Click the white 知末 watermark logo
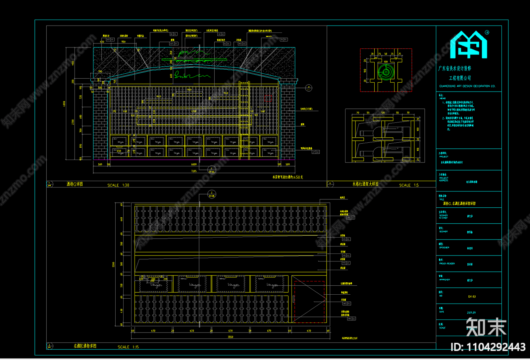Viewport: 530px width, 360px height. coord(486,327)
